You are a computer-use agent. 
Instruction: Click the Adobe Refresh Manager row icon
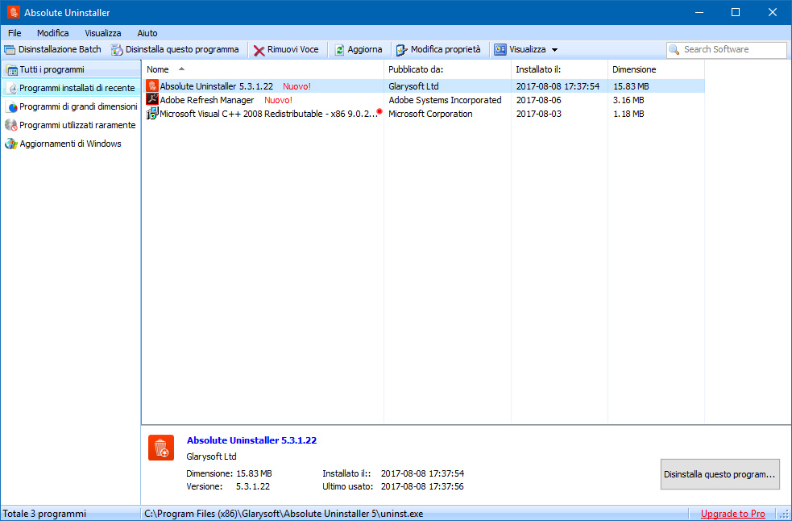[152, 100]
